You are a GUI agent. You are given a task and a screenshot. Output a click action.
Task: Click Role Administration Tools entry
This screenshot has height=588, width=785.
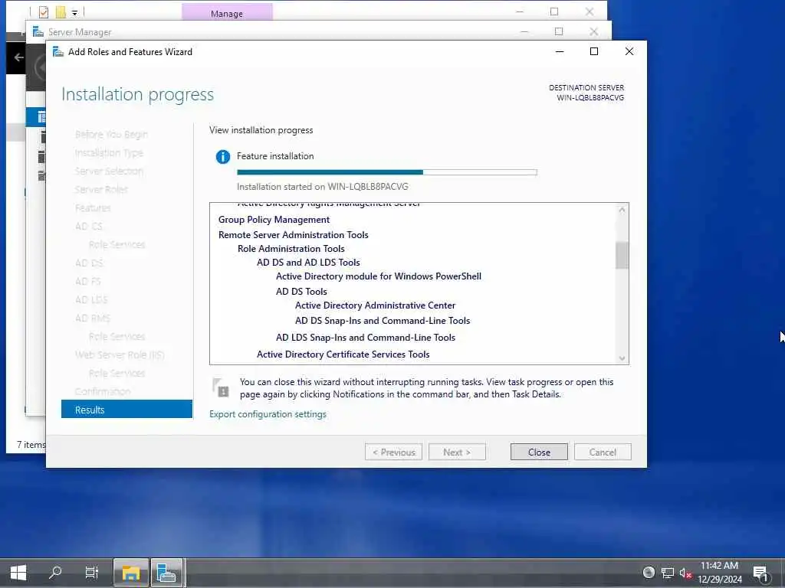coord(291,249)
